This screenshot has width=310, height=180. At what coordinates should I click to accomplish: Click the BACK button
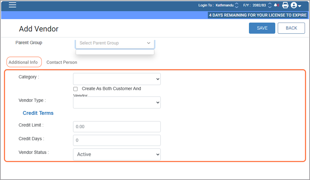click(291, 28)
